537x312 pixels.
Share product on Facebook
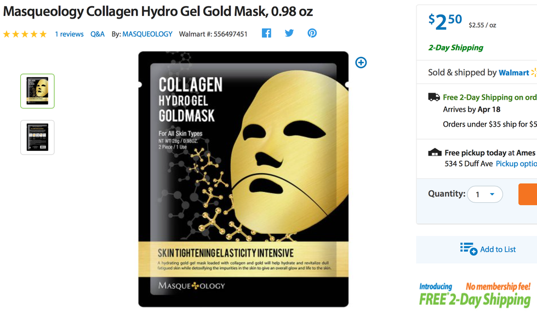pos(266,33)
